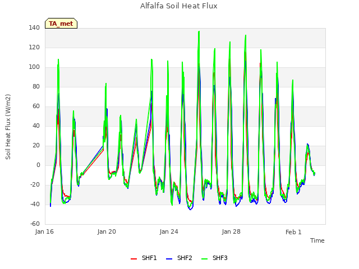The image size is (359, 269).
Task: Toggle SHF2 series in legend
Action: (x=179, y=258)
